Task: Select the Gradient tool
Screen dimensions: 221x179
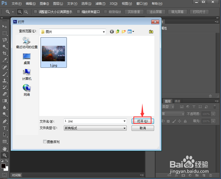Action: (x=5, y=101)
